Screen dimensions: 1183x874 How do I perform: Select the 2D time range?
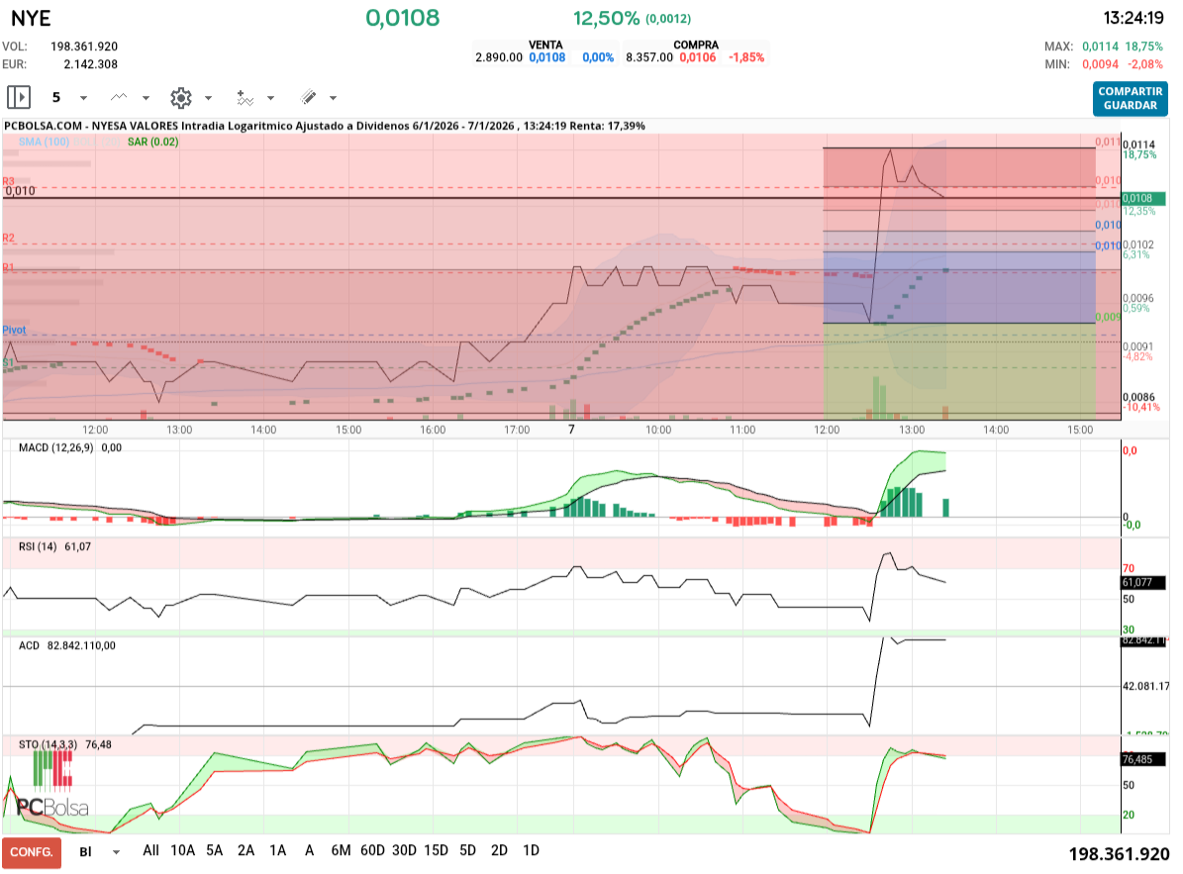500,850
